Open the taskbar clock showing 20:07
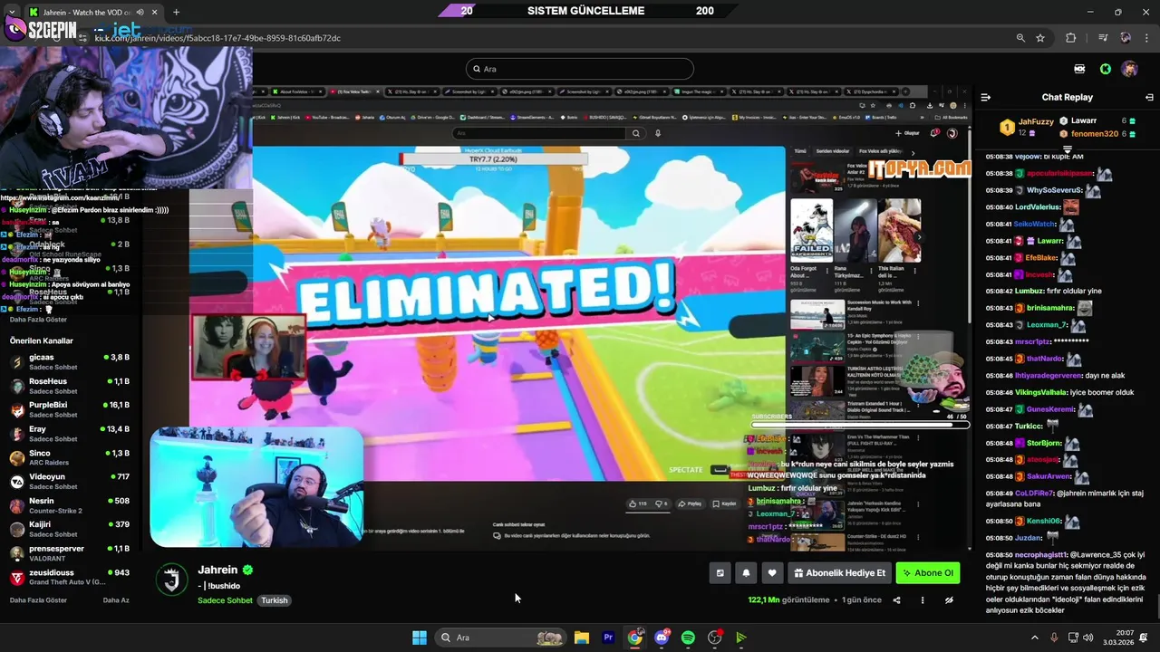The height and width of the screenshot is (652, 1160). point(1117,638)
